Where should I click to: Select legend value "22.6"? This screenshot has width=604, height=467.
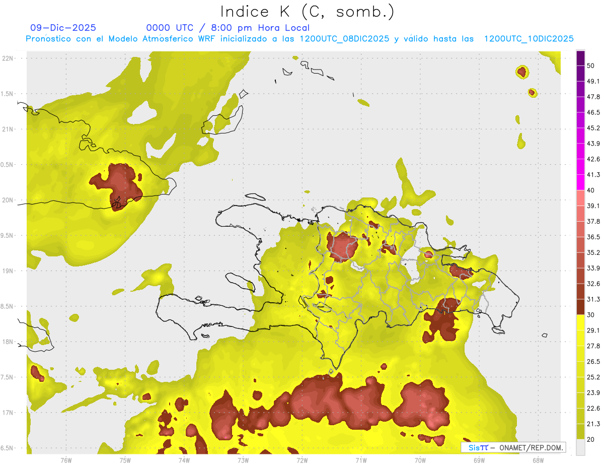(x=593, y=408)
